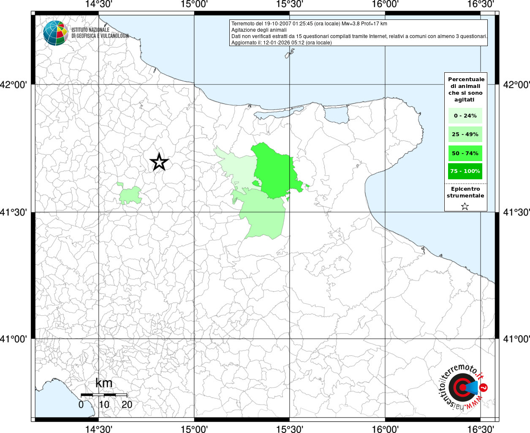Click the bottom axis label 15°00'

[x=194, y=429]
